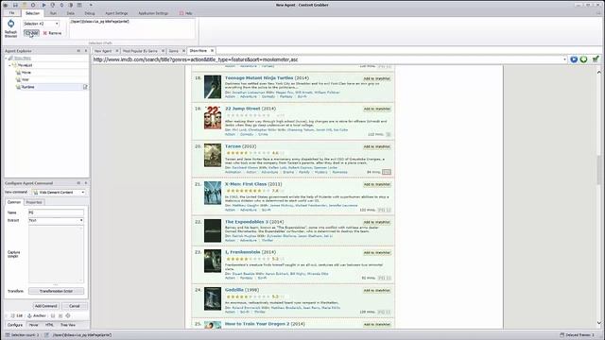Open the Agent Settings ribbon tab

[x=116, y=13]
